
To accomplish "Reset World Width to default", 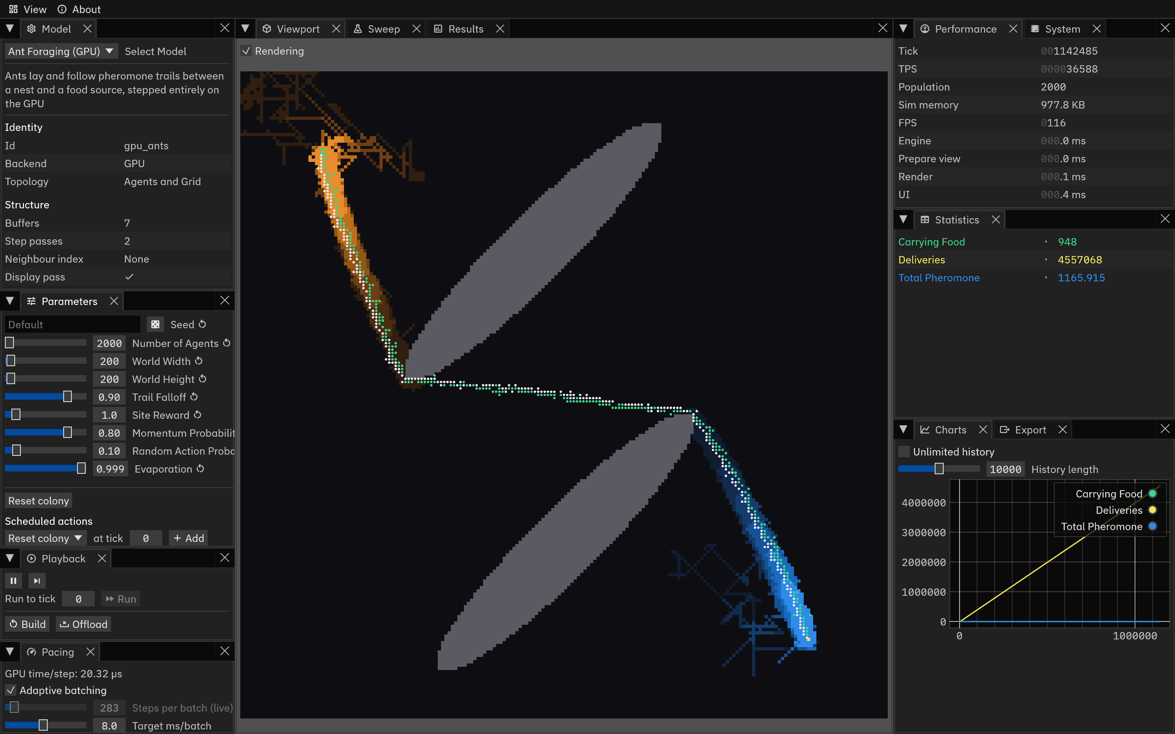I will tap(199, 361).
